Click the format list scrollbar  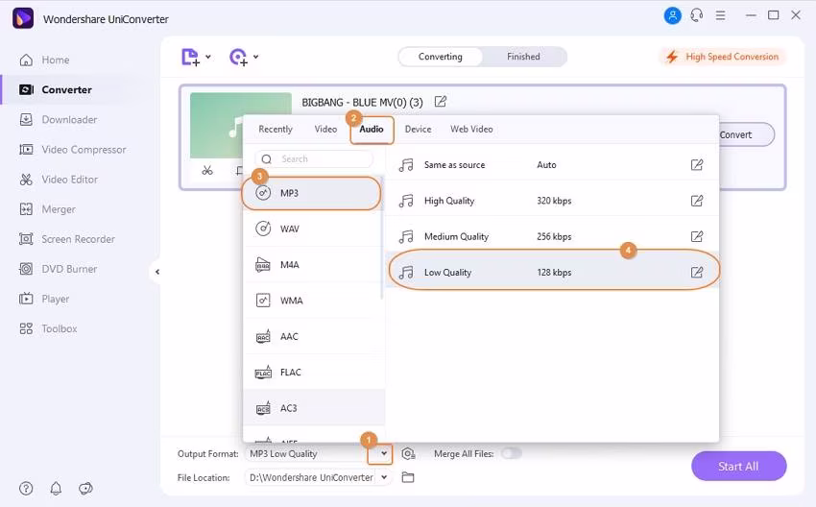point(382,237)
